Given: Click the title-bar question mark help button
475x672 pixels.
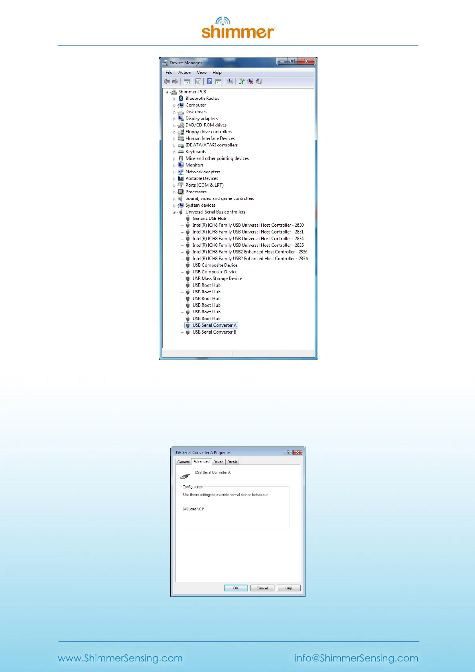Looking at the screenshot, I should [288, 452].
